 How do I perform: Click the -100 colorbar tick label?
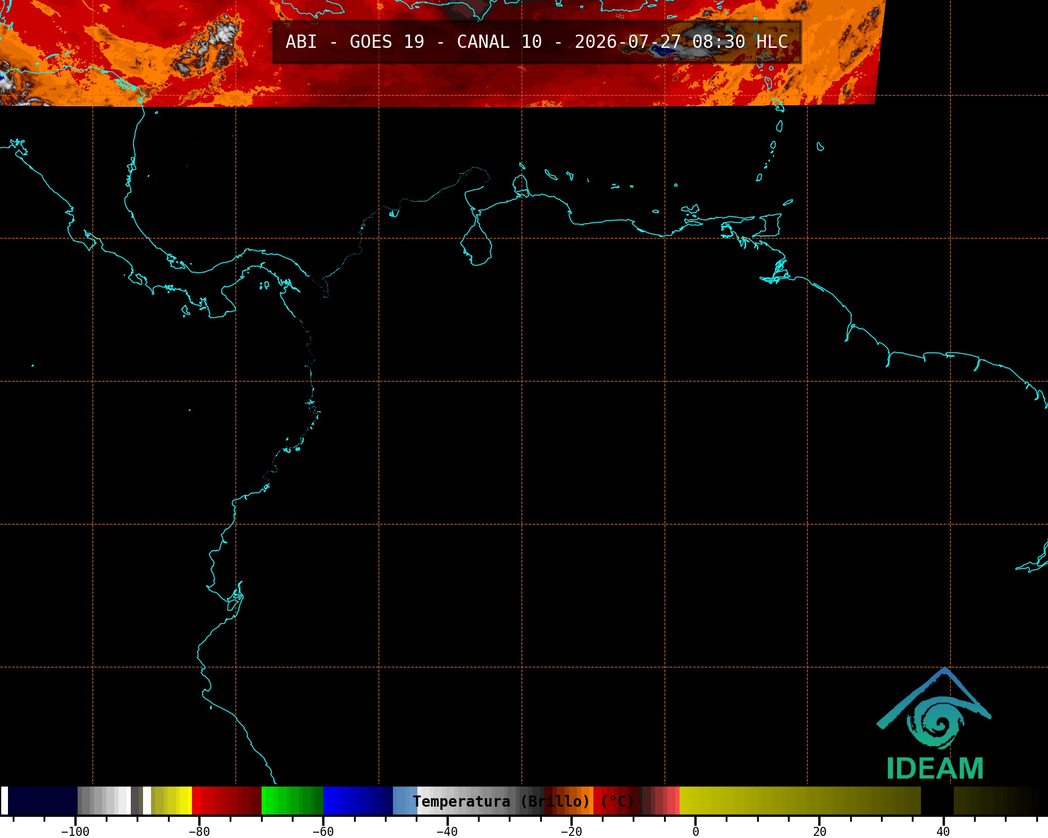pyautogui.click(x=75, y=832)
